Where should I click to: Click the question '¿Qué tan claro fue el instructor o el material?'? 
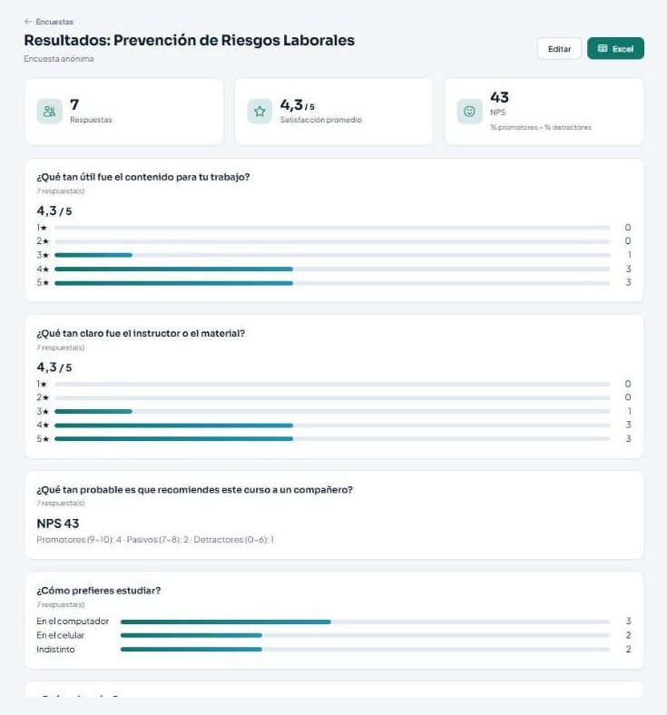pos(141,333)
